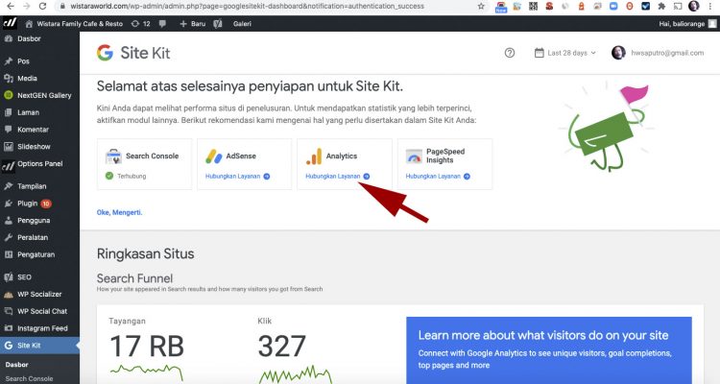The width and height of the screenshot is (720, 384).
Task: Select Site Kit in the sidebar
Action: tap(39, 345)
